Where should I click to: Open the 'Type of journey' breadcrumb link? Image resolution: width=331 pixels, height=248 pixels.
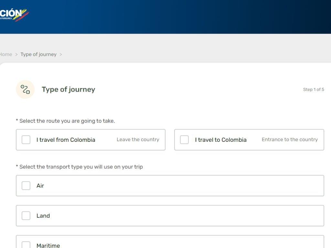(38, 54)
